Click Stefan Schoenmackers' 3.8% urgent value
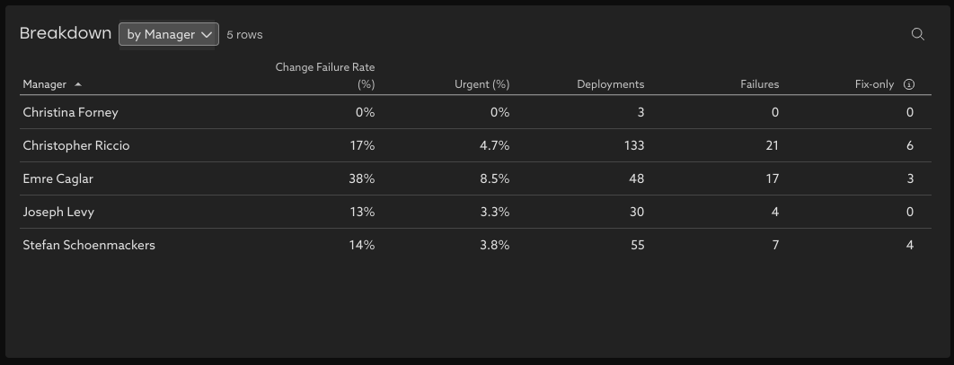 [x=495, y=245]
